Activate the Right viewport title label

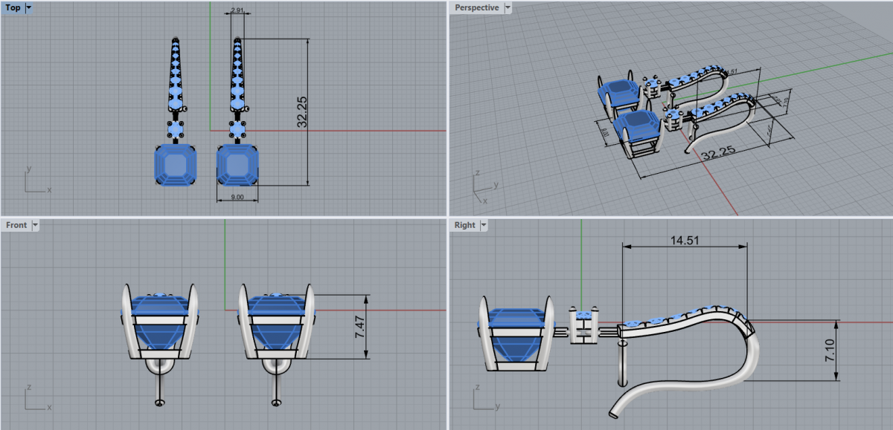click(x=465, y=224)
